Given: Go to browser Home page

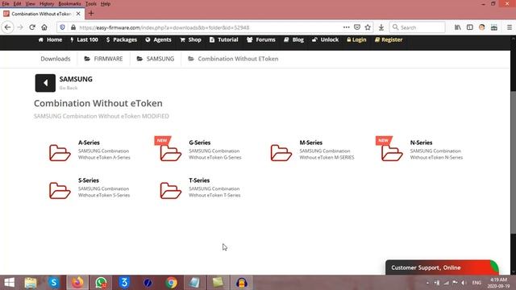Looking at the screenshot, I should click(x=44, y=27).
